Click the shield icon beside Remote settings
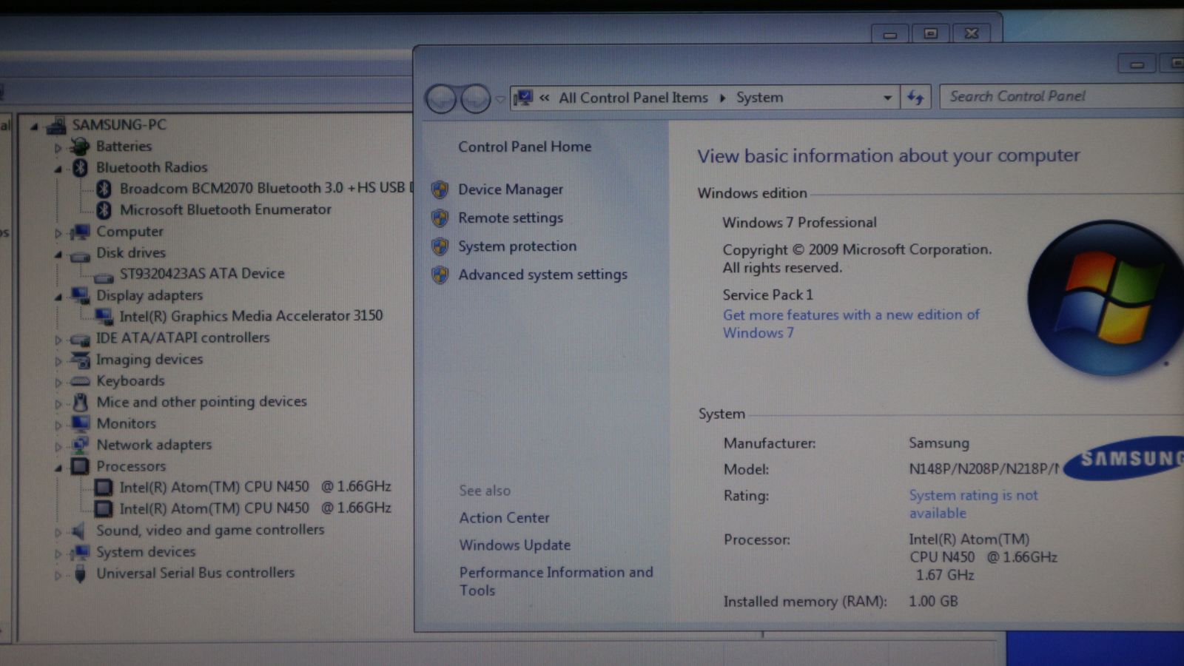 coord(440,218)
